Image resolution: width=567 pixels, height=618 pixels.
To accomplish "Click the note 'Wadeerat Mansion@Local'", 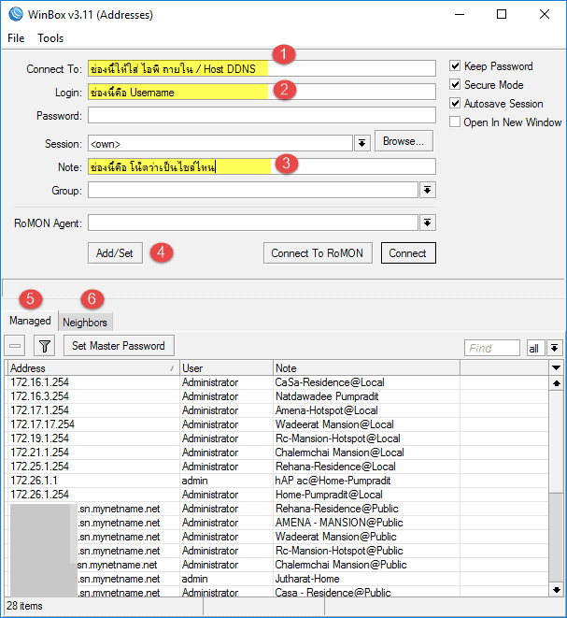I will [334, 424].
